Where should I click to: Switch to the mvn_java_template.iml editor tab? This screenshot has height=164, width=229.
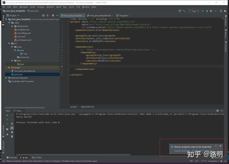(x=100, y=15)
